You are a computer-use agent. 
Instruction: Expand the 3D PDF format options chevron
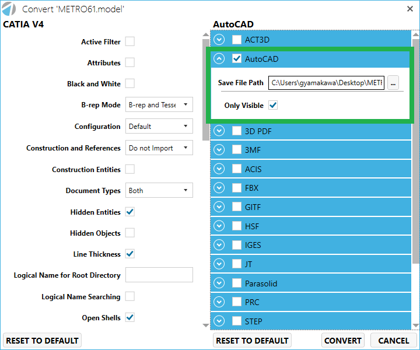pyautogui.click(x=219, y=131)
